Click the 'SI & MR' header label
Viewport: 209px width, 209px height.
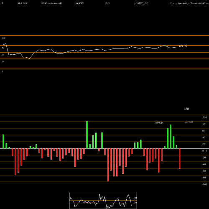[22, 3]
